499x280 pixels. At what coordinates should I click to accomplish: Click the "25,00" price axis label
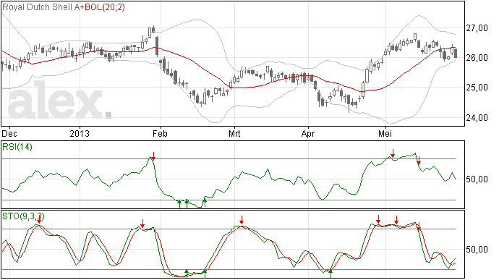pyautogui.click(x=477, y=88)
